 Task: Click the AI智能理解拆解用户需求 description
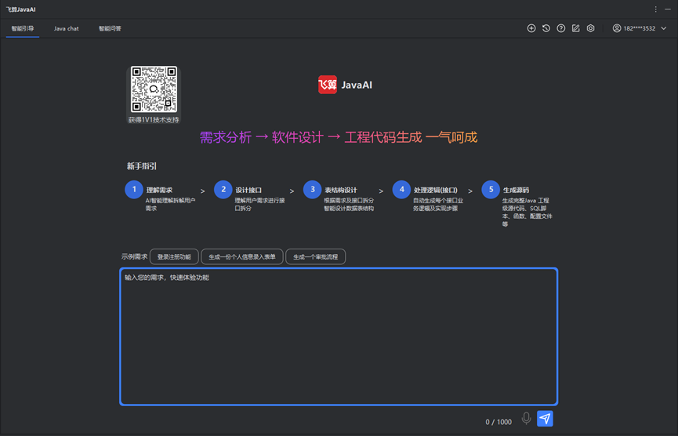pyautogui.click(x=170, y=205)
